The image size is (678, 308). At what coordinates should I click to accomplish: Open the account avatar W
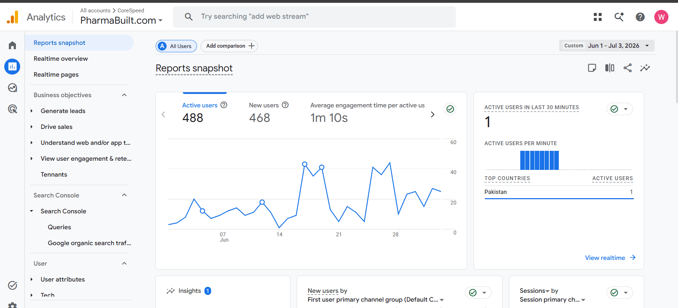[x=661, y=17]
